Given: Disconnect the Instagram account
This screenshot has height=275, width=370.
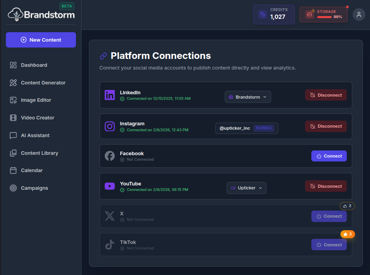Looking at the screenshot, I should (x=326, y=126).
